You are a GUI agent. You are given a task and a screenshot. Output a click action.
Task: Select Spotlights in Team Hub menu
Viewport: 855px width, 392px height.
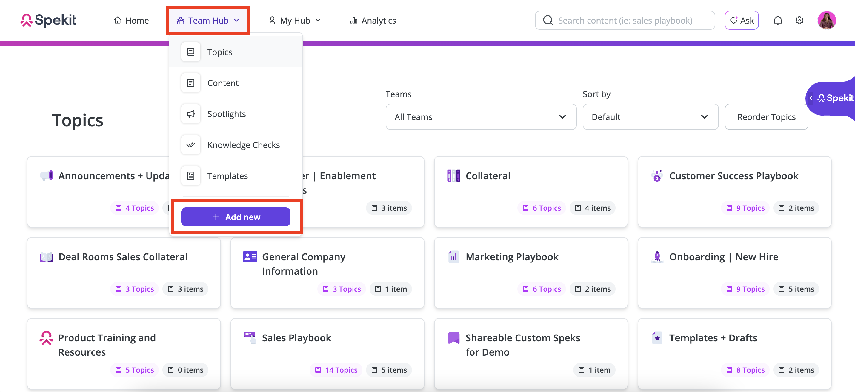click(x=236, y=114)
